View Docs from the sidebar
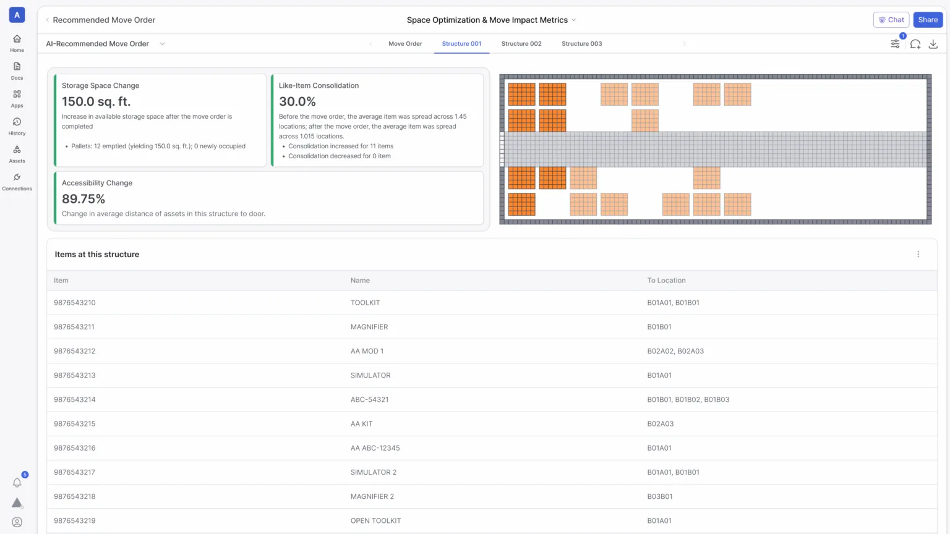The height and width of the screenshot is (534, 950). click(x=17, y=71)
